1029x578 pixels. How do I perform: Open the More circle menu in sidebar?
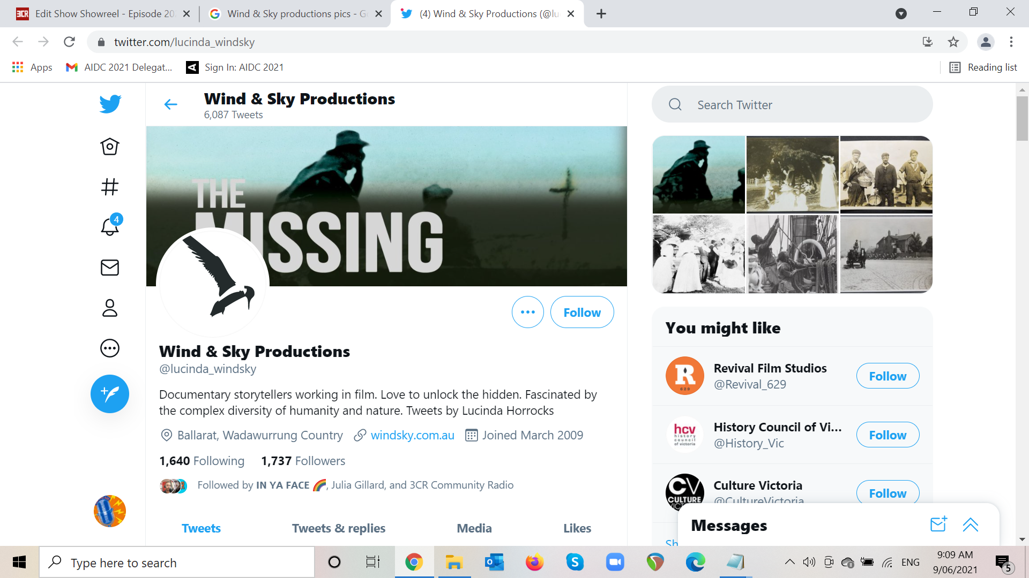point(110,348)
